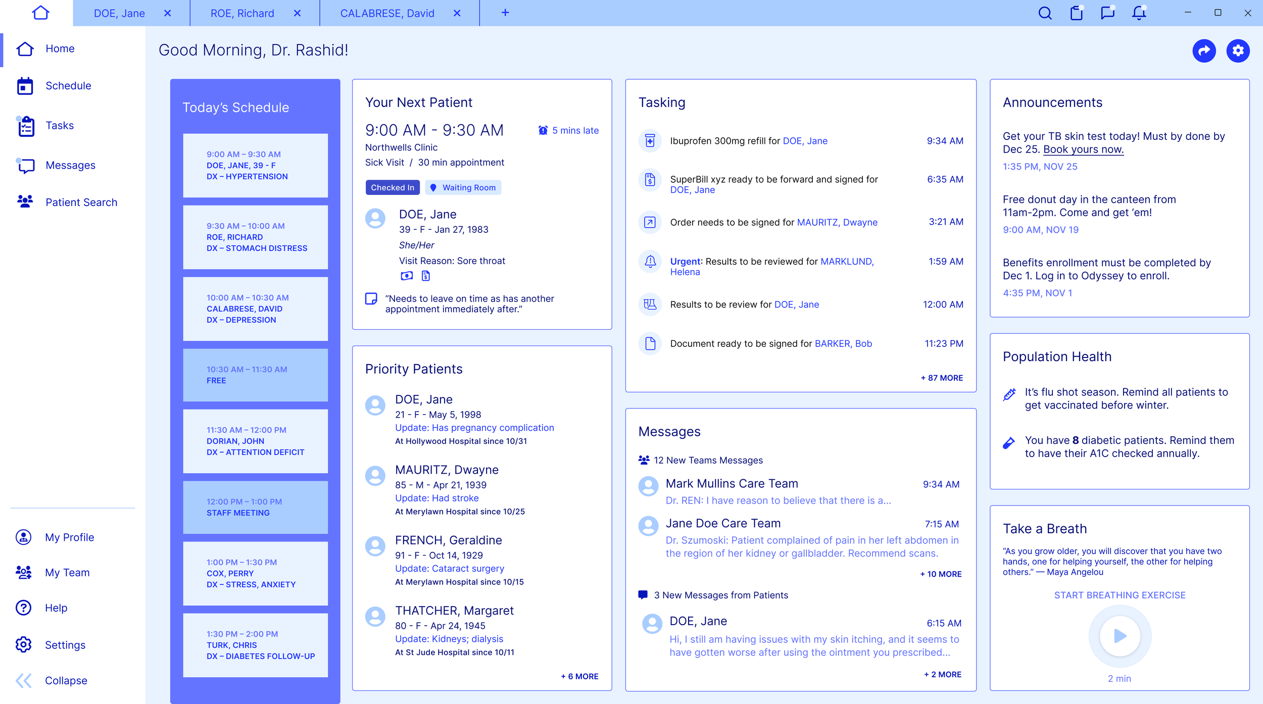
Task: Open notifications bell in top bar
Action: pyautogui.click(x=1139, y=13)
